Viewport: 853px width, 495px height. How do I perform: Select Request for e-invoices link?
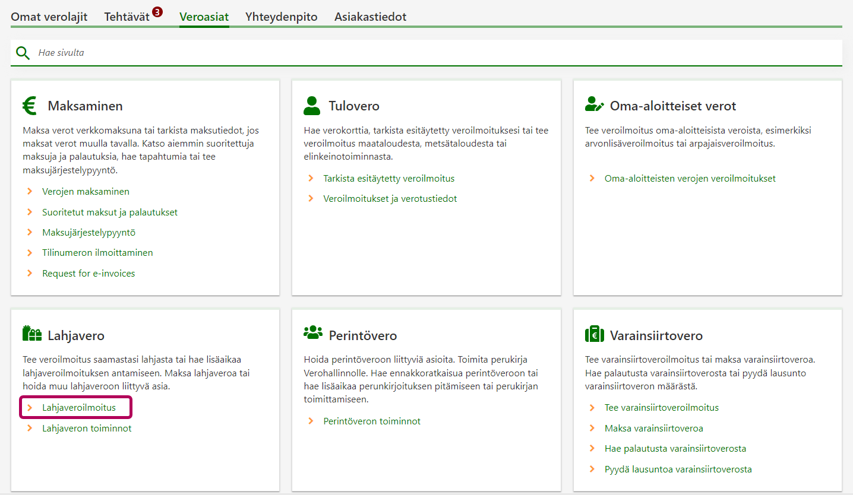(x=89, y=274)
